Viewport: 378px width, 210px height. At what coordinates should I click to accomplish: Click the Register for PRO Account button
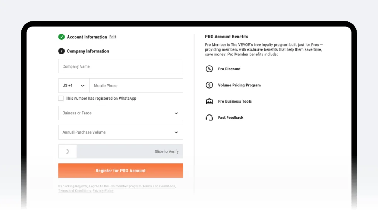click(120, 171)
